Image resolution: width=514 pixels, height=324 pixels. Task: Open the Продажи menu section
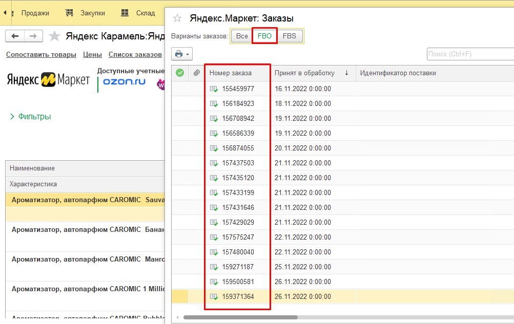(35, 13)
